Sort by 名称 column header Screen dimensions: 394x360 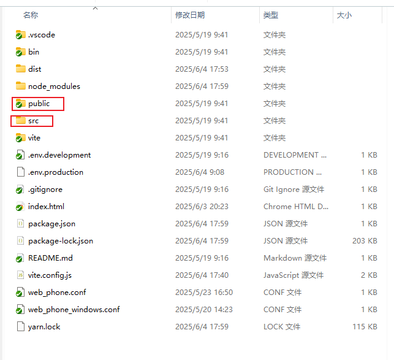31,15
